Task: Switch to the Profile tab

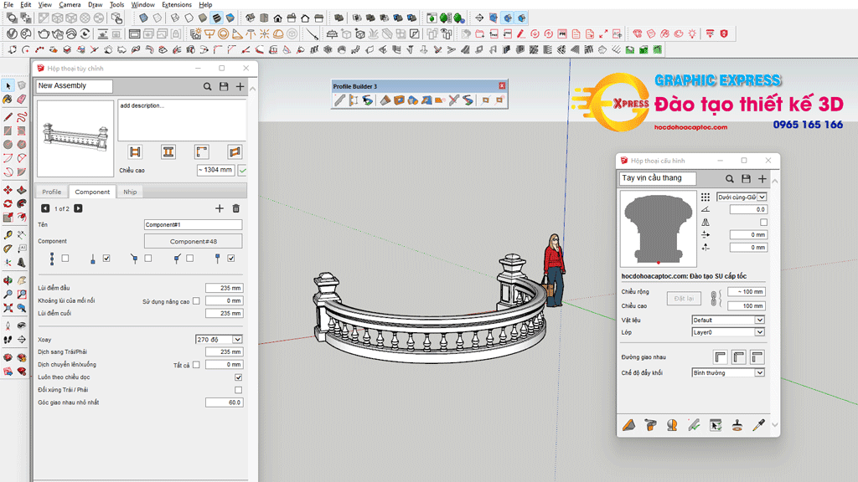Action: 52,192
